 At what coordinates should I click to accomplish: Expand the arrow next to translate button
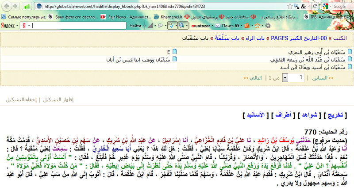point(187,26)
